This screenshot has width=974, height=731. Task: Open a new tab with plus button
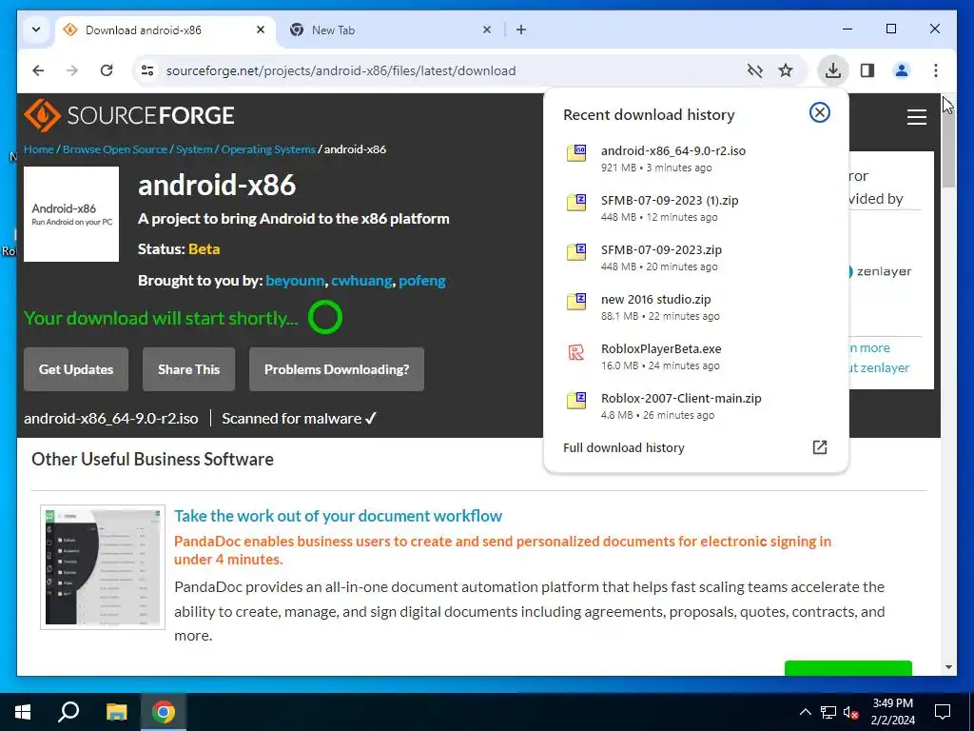pos(521,30)
